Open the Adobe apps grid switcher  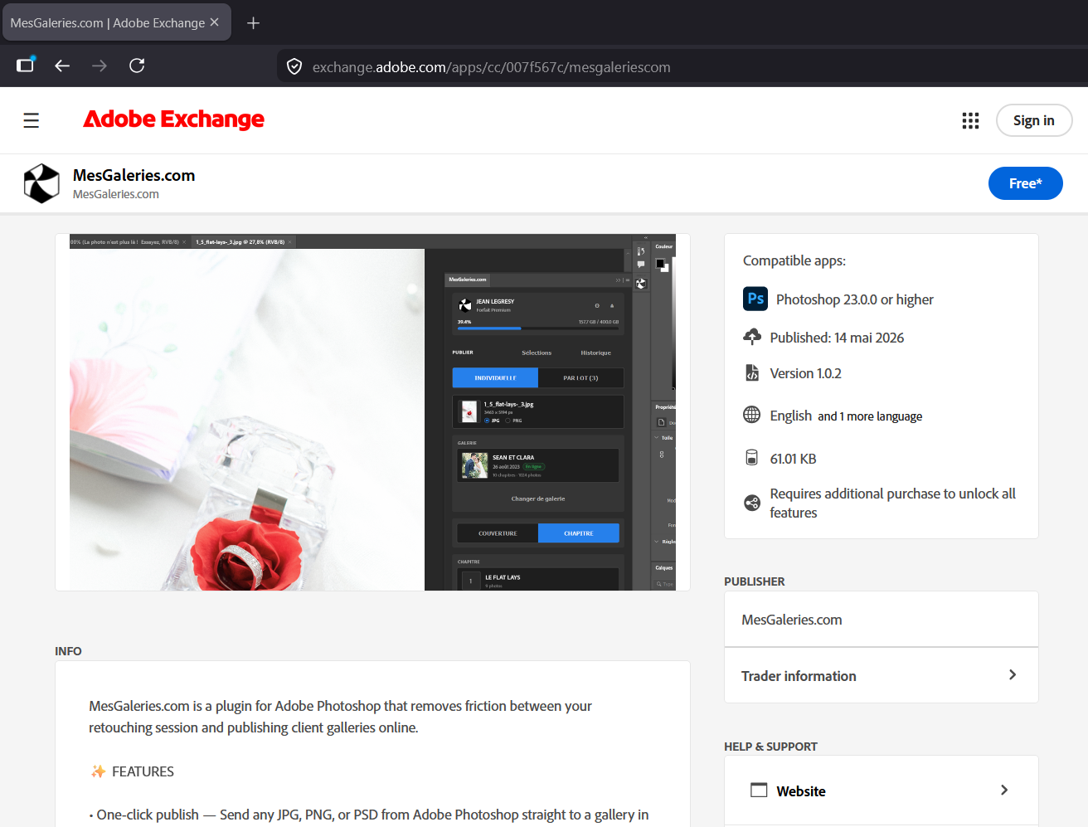[970, 121]
